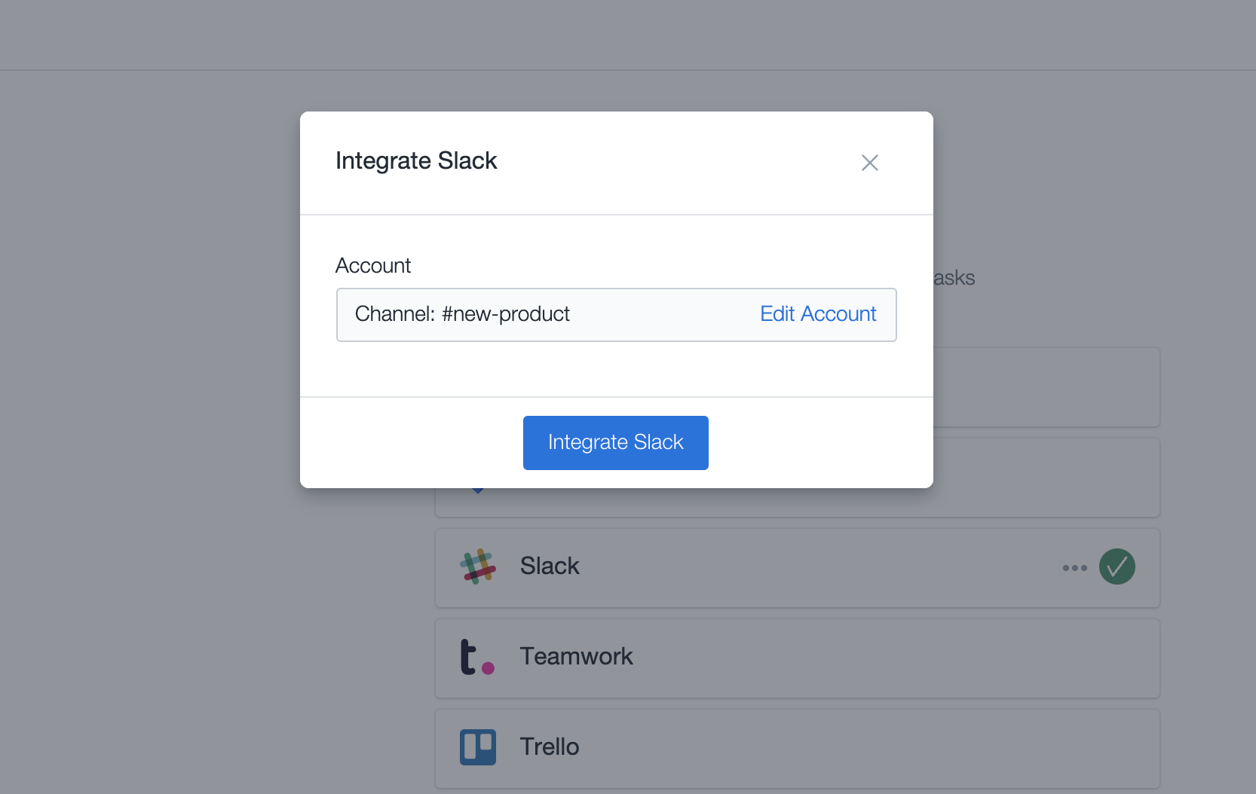Select the Slack label in the list
This screenshot has width=1256, height=794.
(x=550, y=566)
